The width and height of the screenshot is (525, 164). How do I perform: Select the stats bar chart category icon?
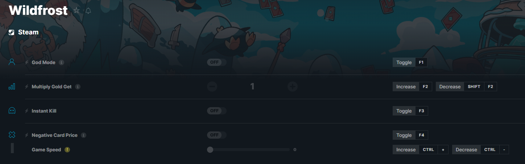pyautogui.click(x=12, y=87)
